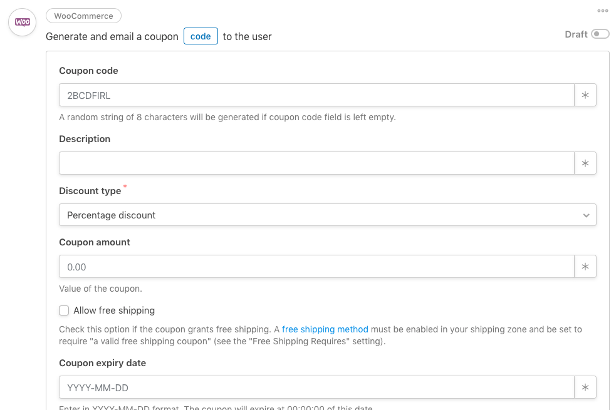Click into the Description input field
The image size is (616, 410).
coord(316,163)
